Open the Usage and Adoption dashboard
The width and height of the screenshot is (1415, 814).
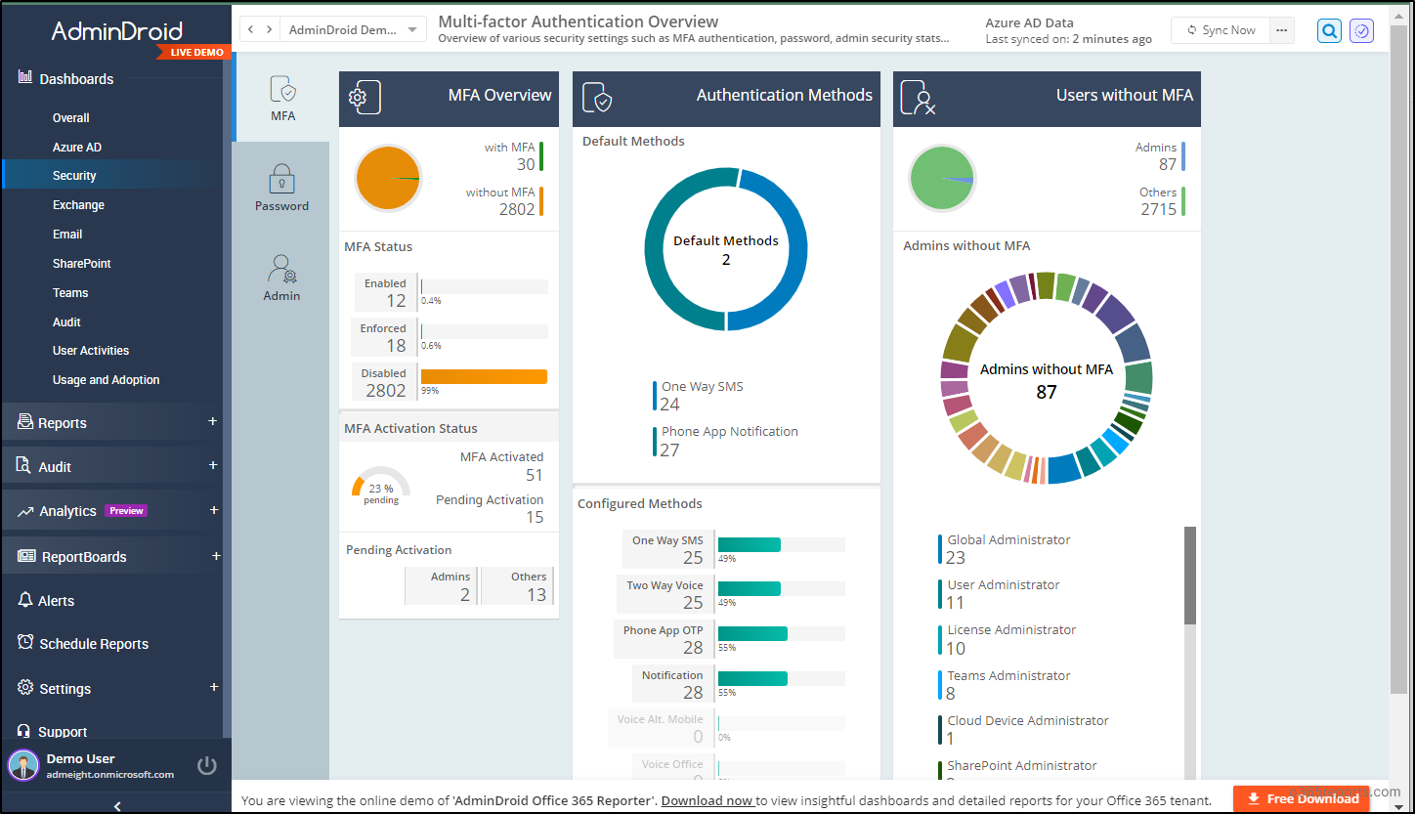pyautogui.click(x=106, y=380)
